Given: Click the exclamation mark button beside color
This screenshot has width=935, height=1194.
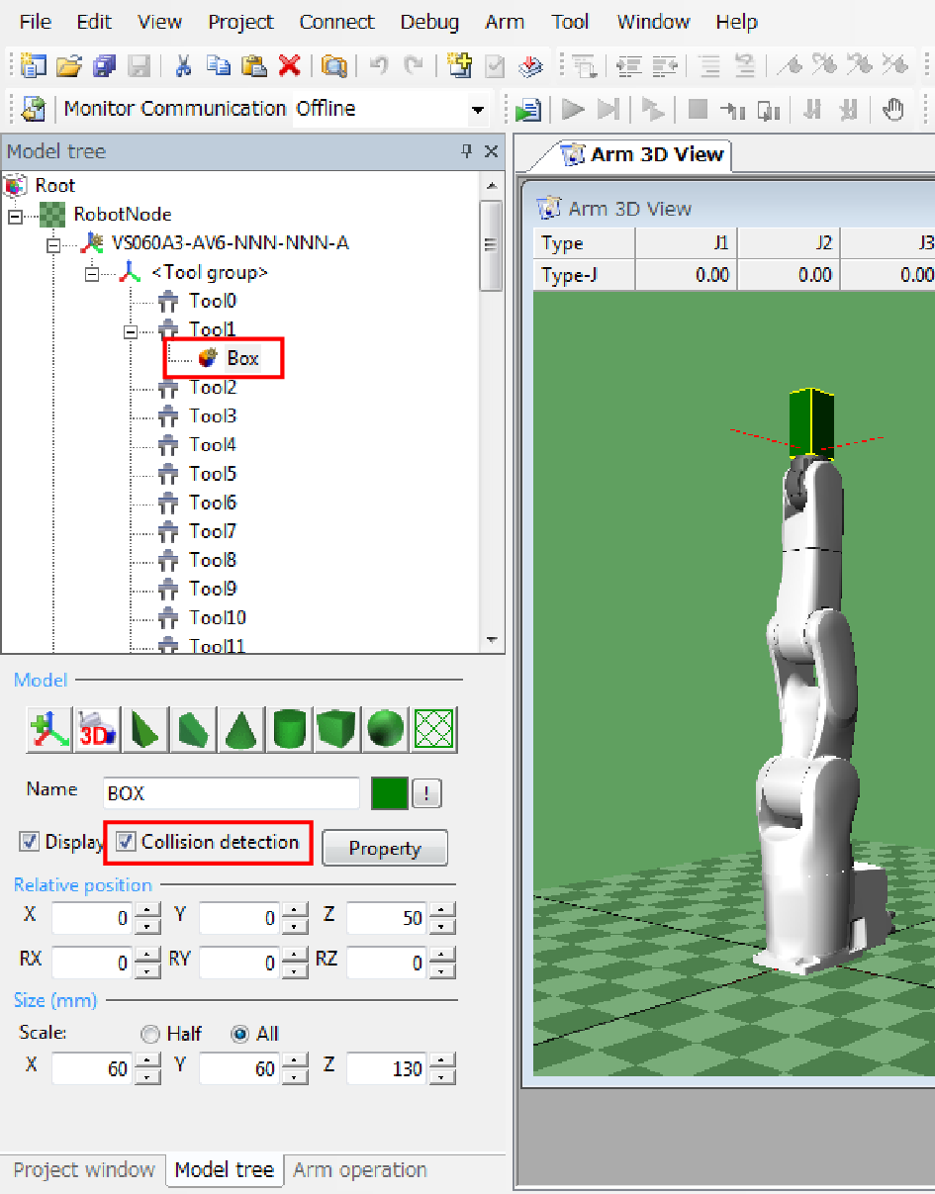Looking at the screenshot, I should tap(427, 793).
